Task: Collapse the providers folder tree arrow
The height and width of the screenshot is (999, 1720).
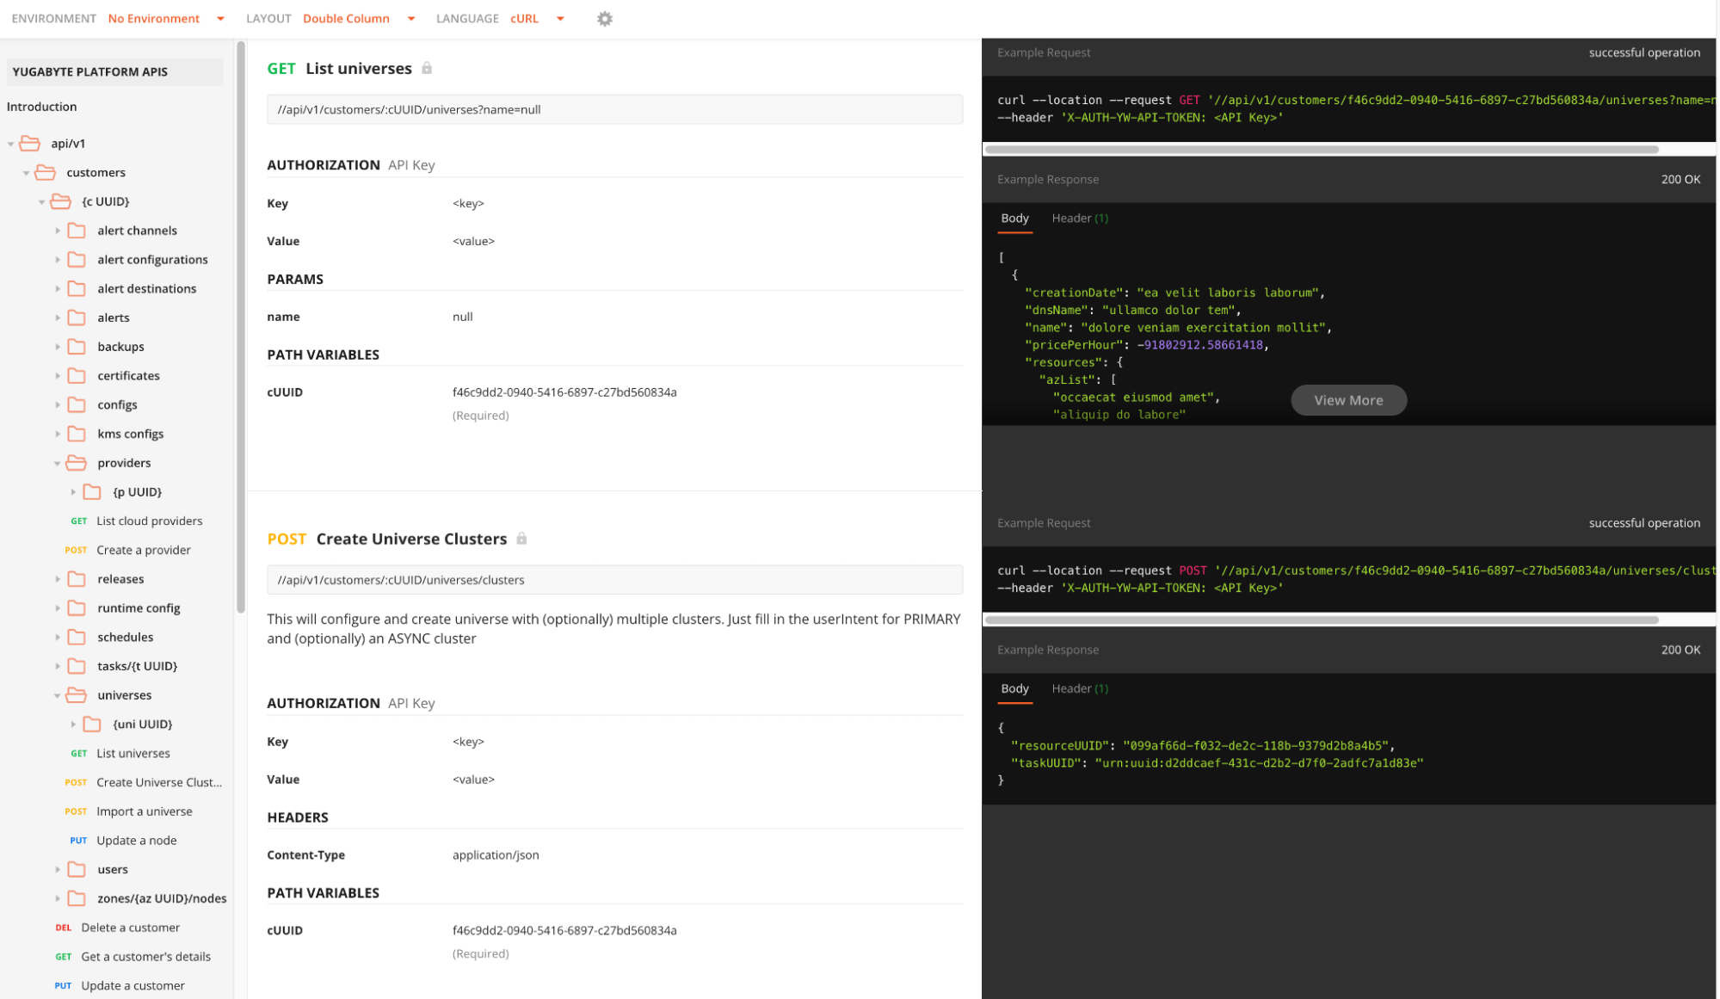Action: [x=57, y=463]
